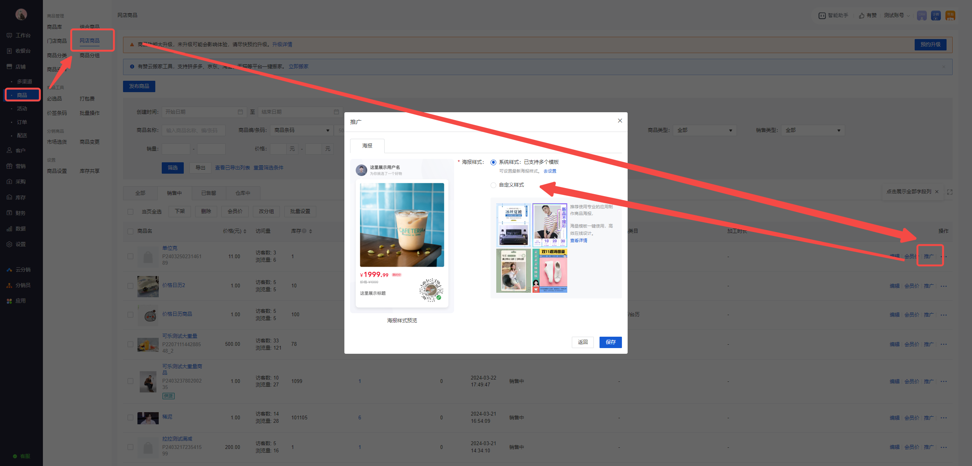Click the 有赞 thumbs-up icon in header
Viewport: 972px width, 466px height.
pyautogui.click(x=862, y=16)
